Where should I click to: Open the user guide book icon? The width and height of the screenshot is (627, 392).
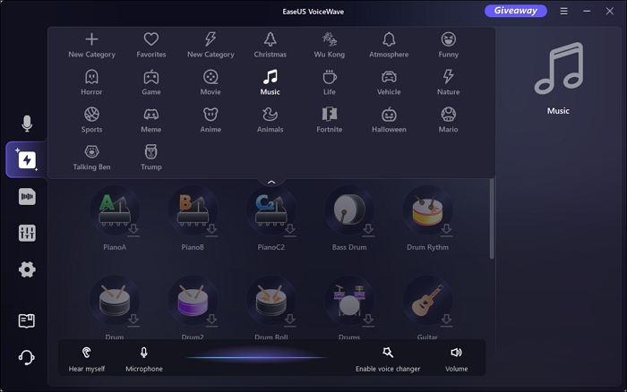(x=27, y=320)
